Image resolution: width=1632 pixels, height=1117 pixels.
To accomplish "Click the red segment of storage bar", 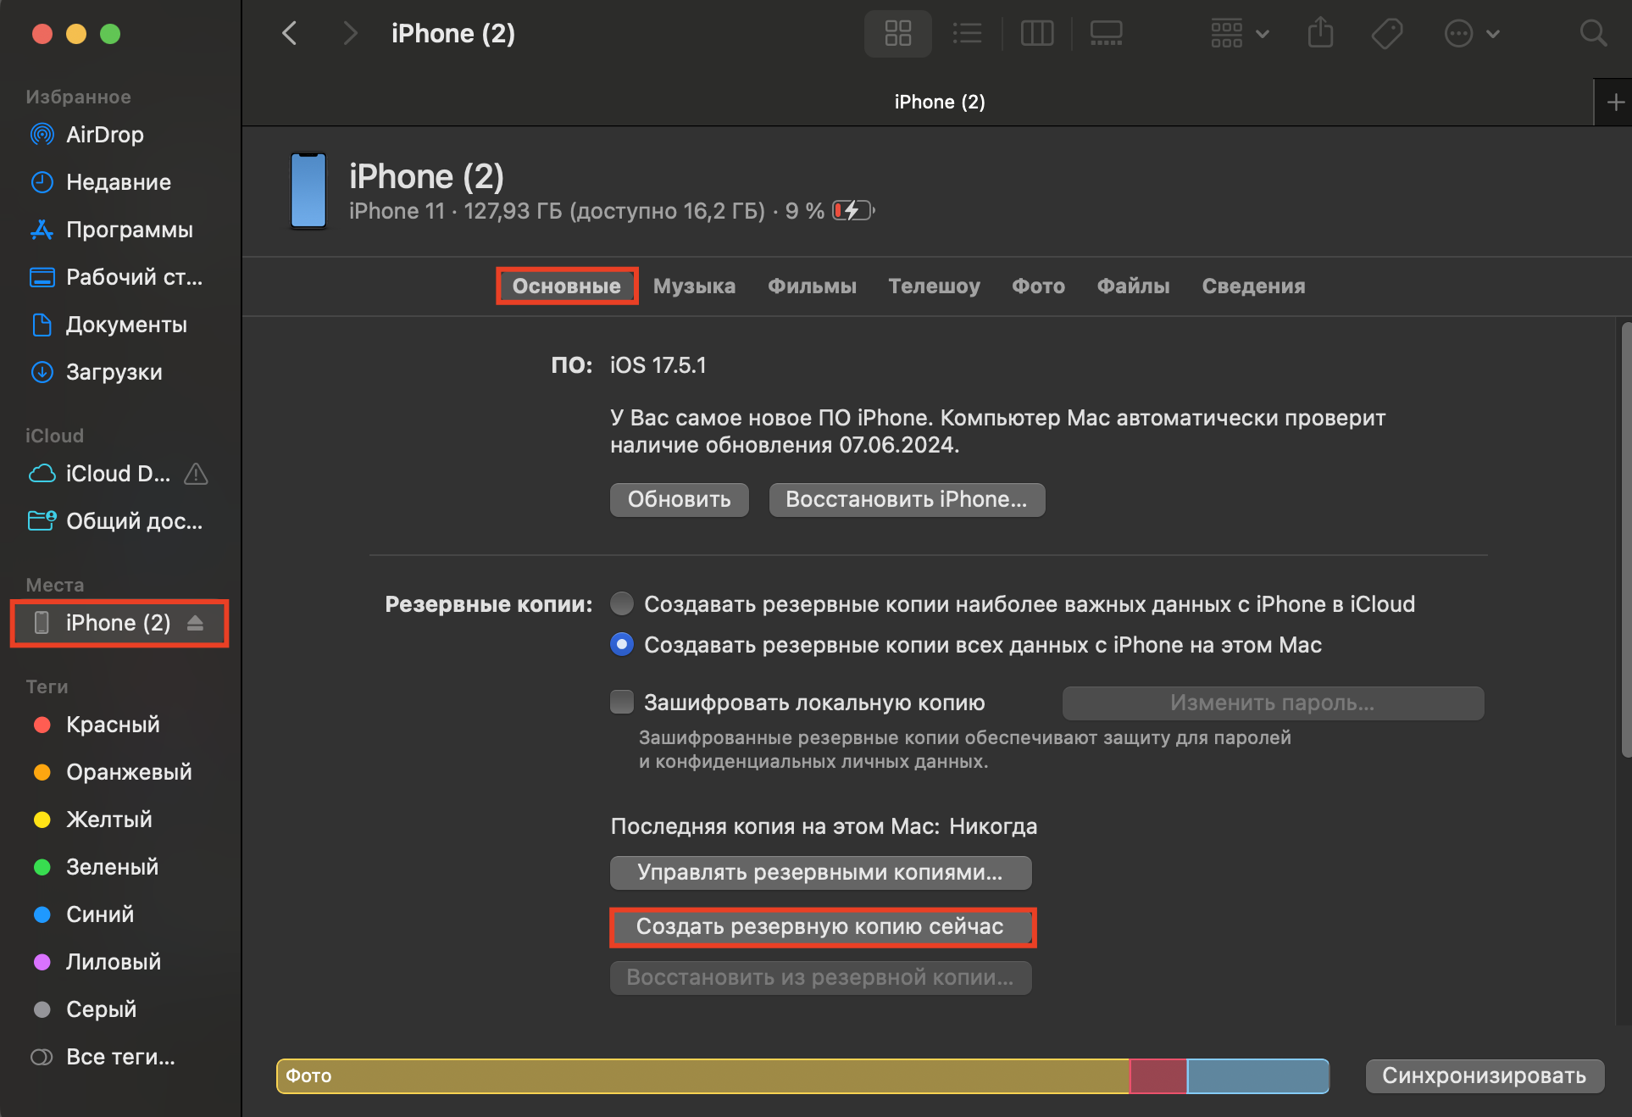I will pyautogui.click(x=1158, y=1076).
